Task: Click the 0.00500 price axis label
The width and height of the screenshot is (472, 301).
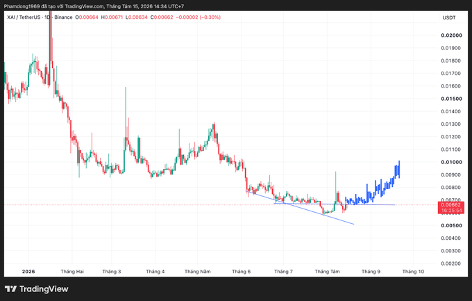Action: coord(451,225)
